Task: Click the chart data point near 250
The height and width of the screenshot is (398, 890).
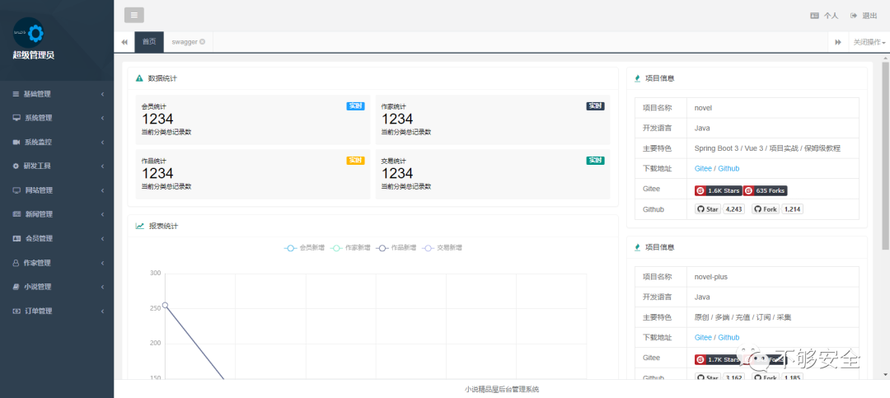Action: [165, 305]
